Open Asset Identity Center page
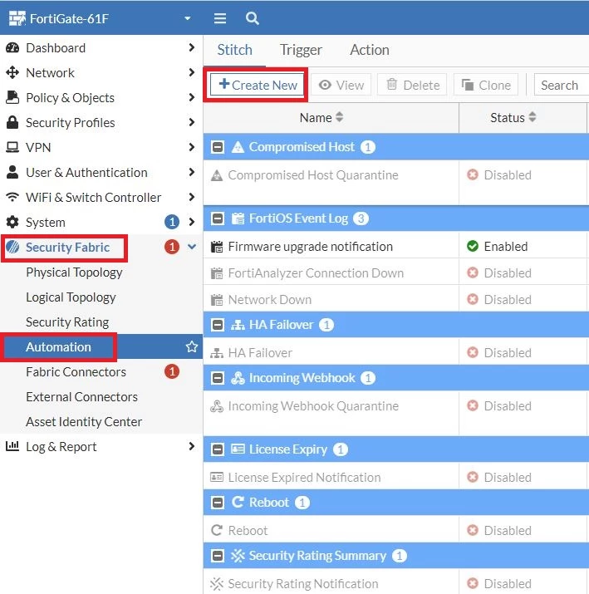 (x=84, y=422)
